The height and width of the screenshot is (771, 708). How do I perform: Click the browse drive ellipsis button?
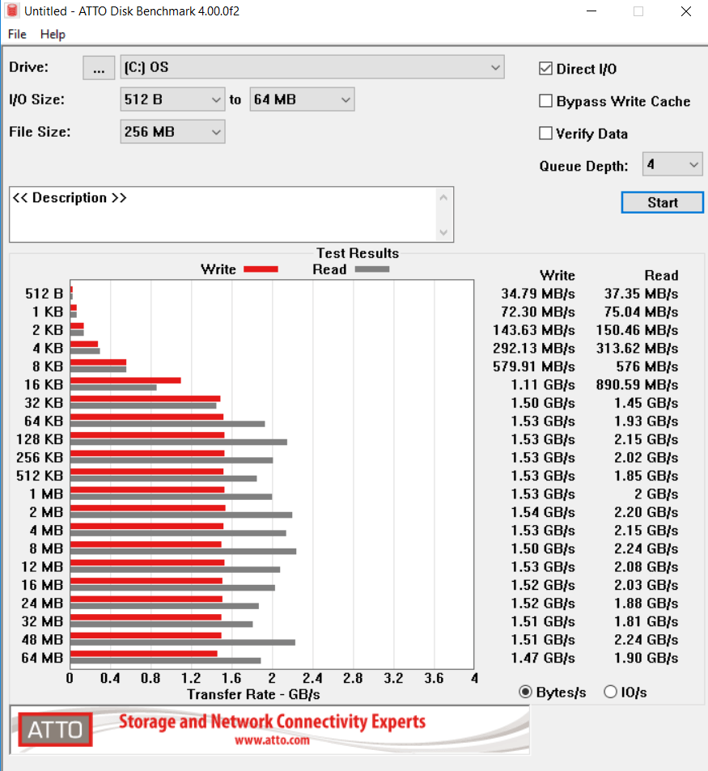[x=99, y=68]
